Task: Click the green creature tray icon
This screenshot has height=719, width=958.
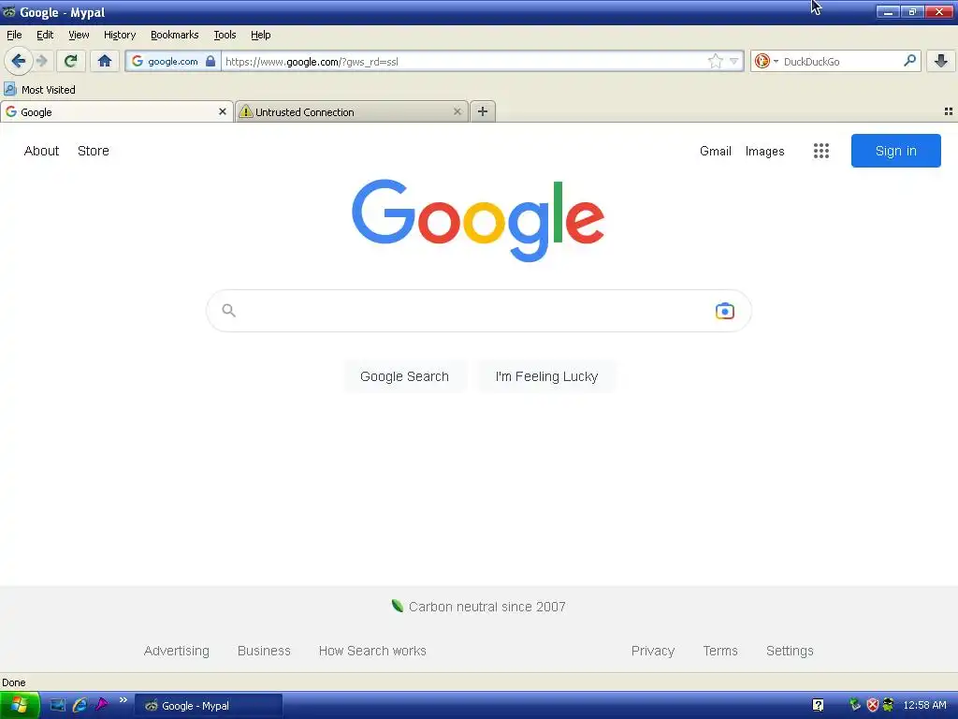Action: [889, 705]
